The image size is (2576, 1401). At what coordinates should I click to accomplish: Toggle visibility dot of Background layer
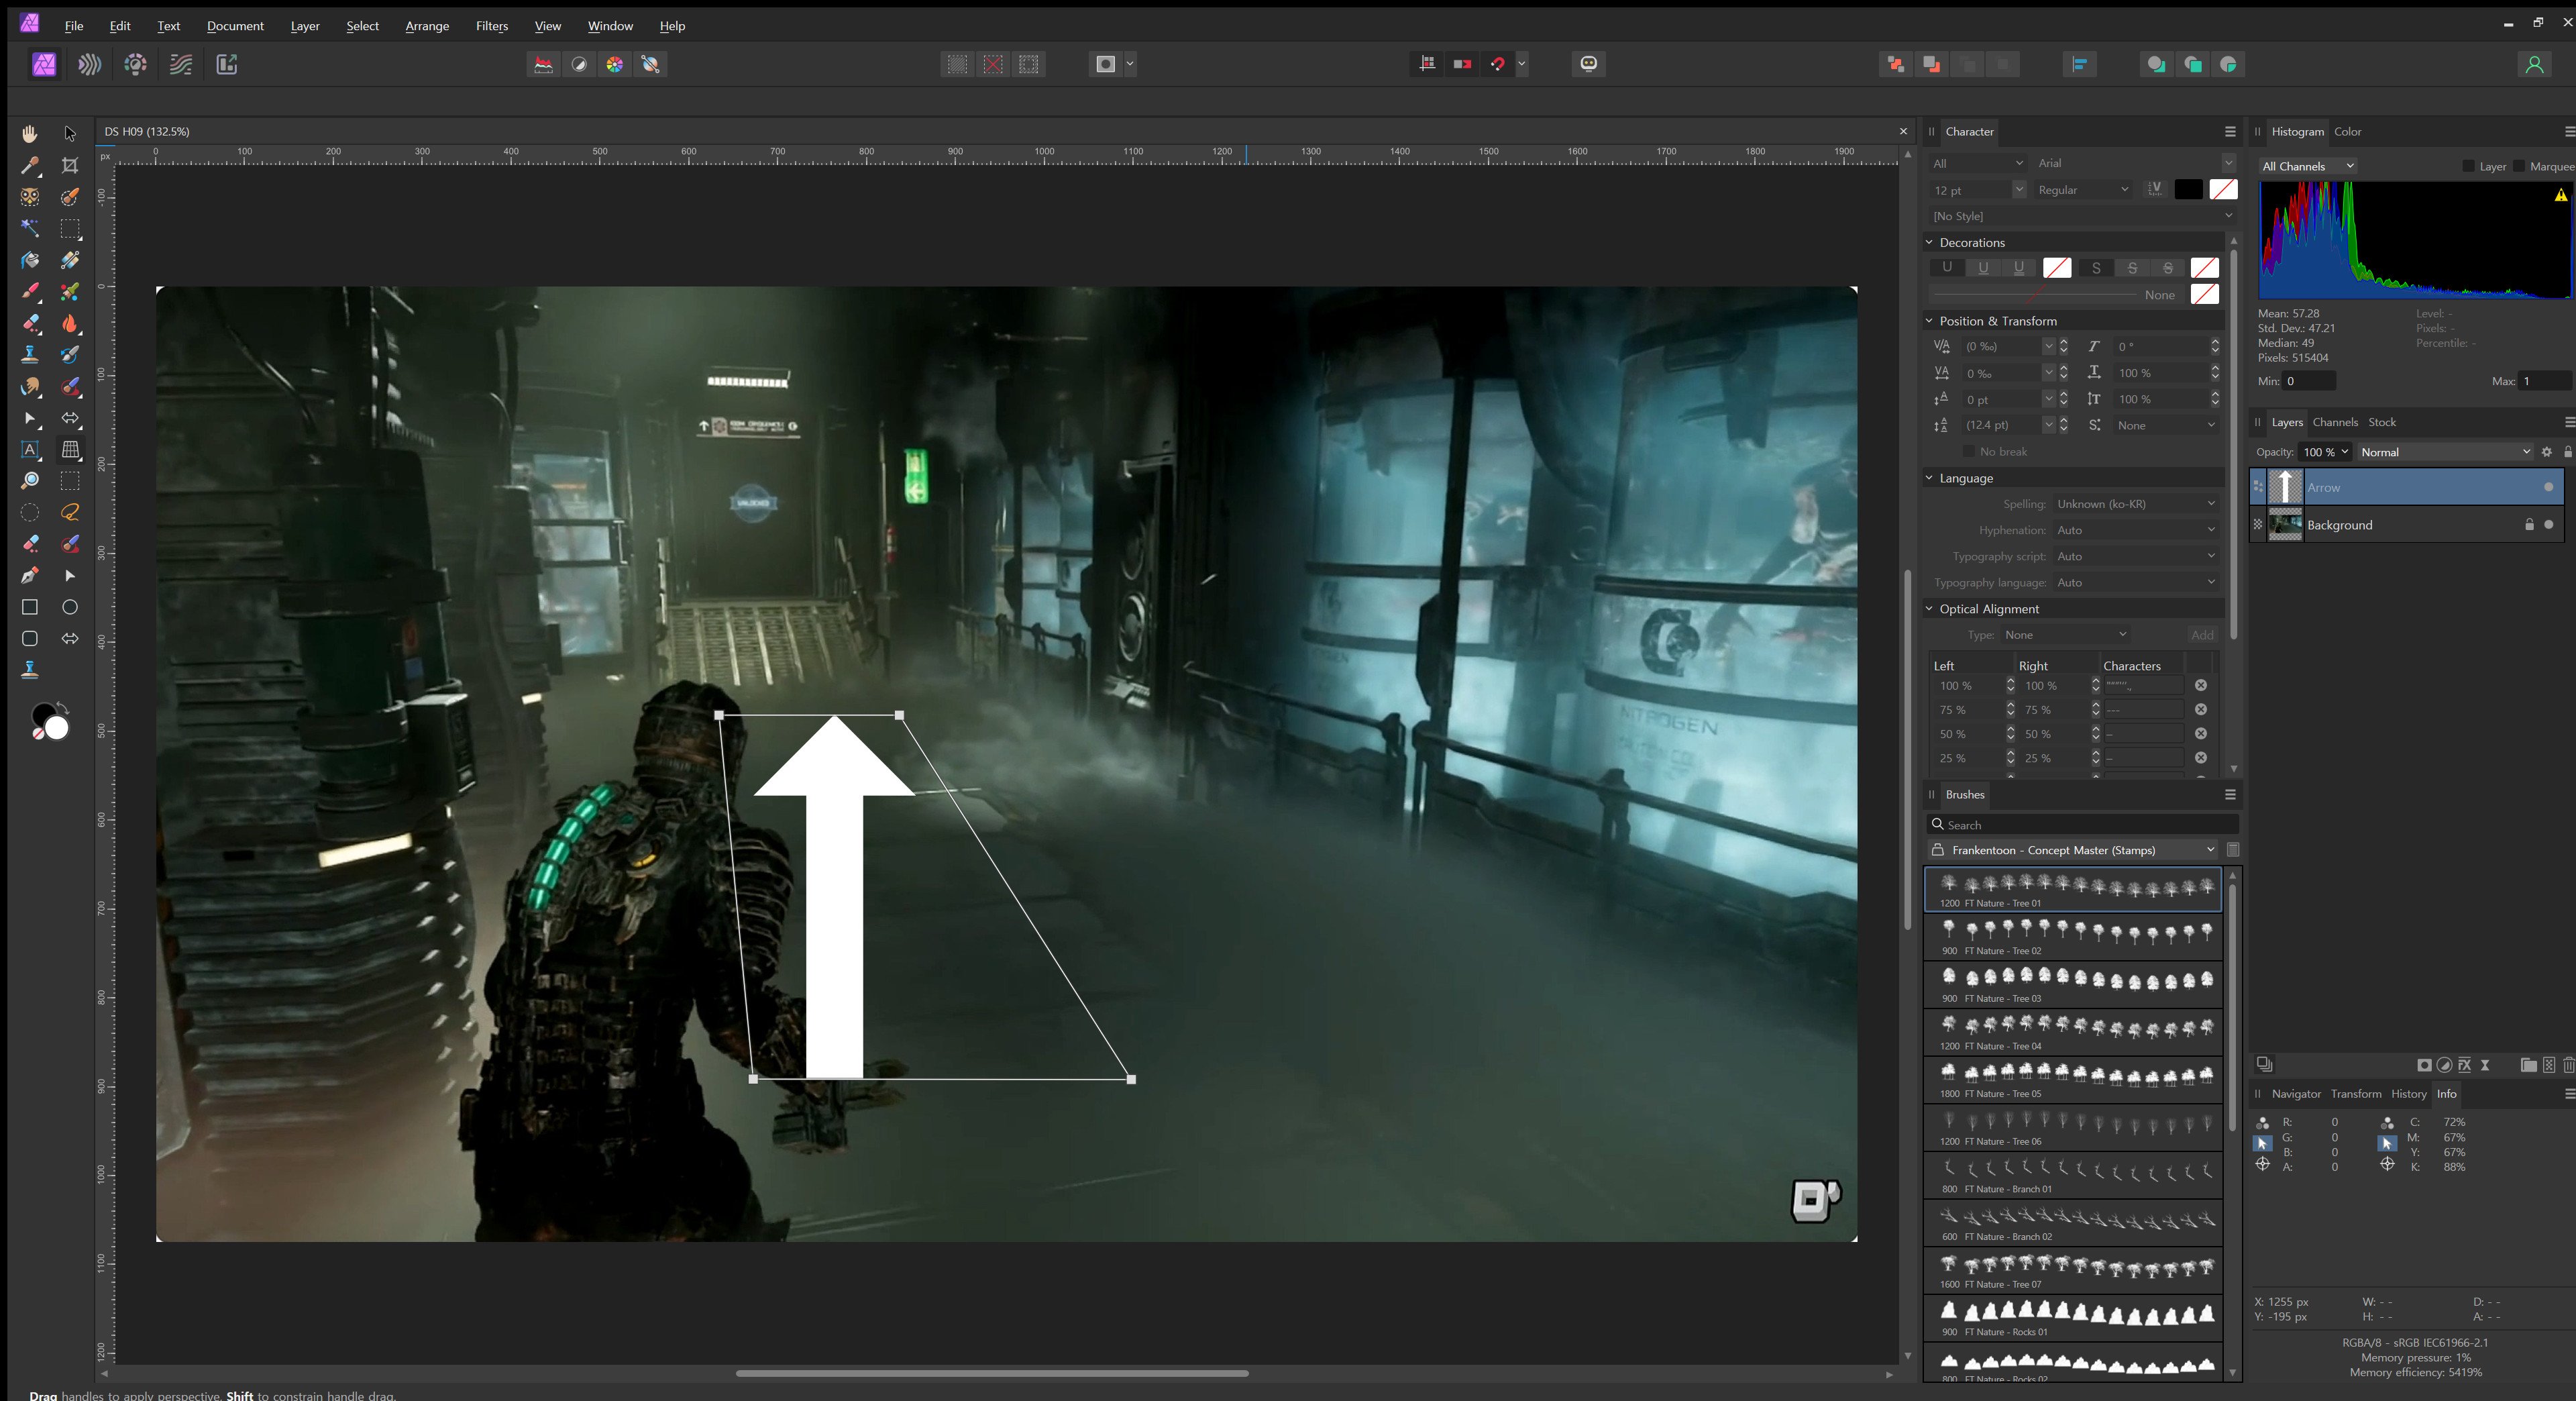(x=2548, y=525)
